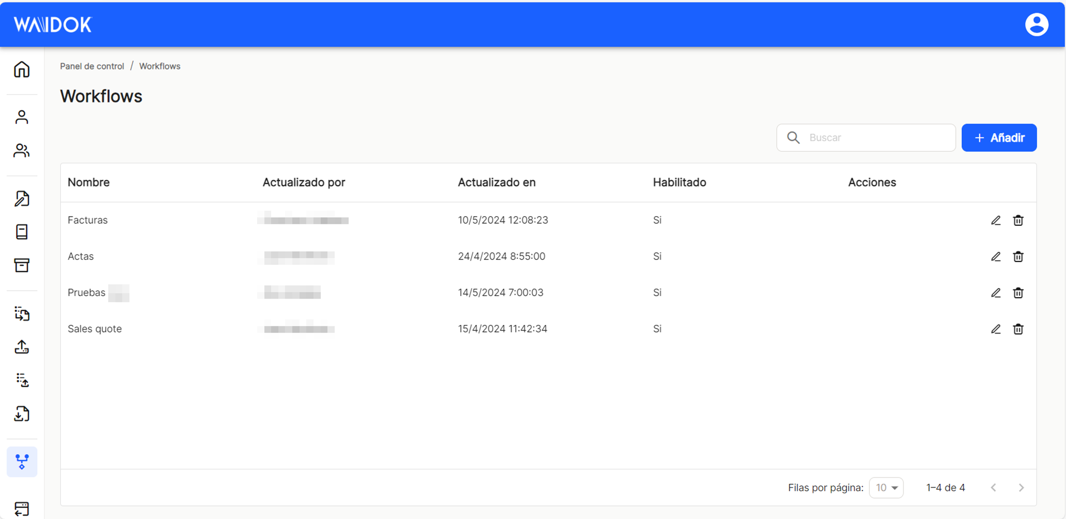Edit the Sales quote workflow

pyautogui.click(x=996, y=329)
